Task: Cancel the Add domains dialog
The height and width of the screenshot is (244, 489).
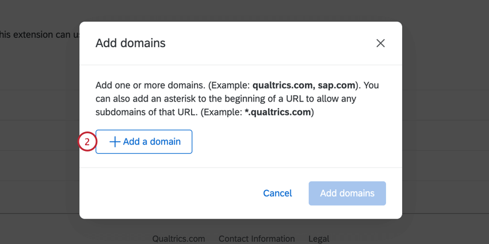Action: click(x=277, y=193)
